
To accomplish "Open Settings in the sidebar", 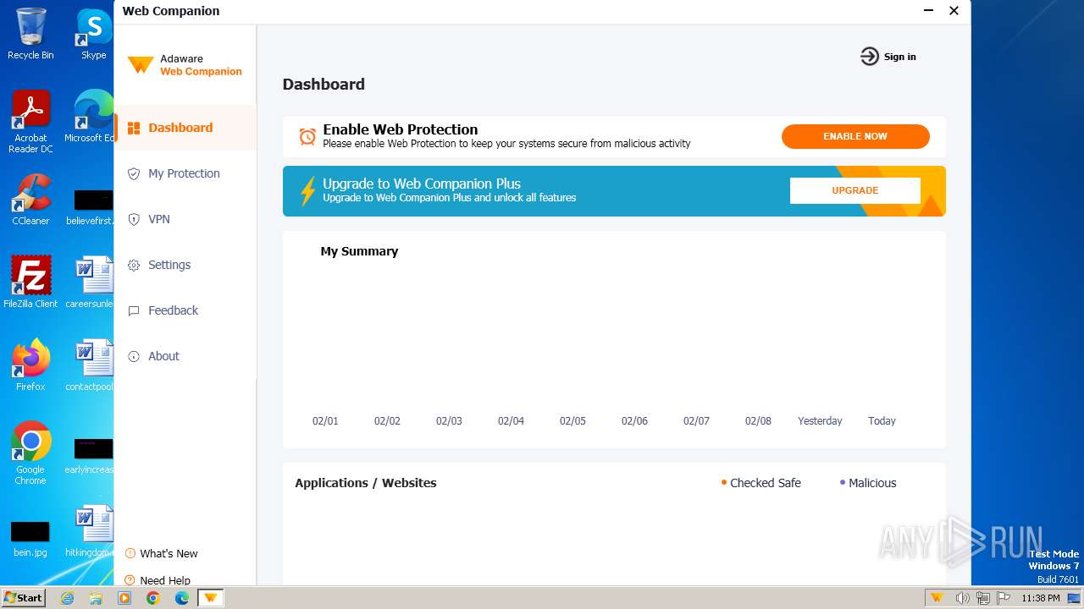I will coord(185,265).
